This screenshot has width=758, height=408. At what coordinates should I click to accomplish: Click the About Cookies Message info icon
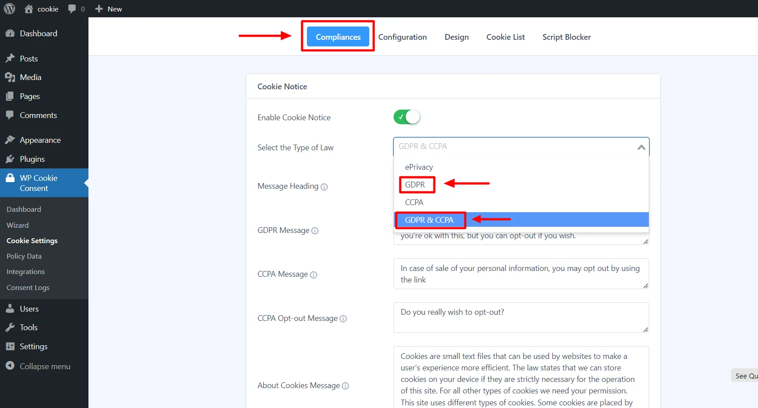click(345, 386)
